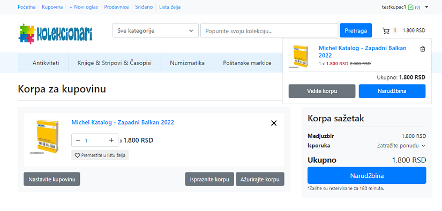Click the large Narudžbina button in summary
442x211 pixels.
click(x=367, y=176)
